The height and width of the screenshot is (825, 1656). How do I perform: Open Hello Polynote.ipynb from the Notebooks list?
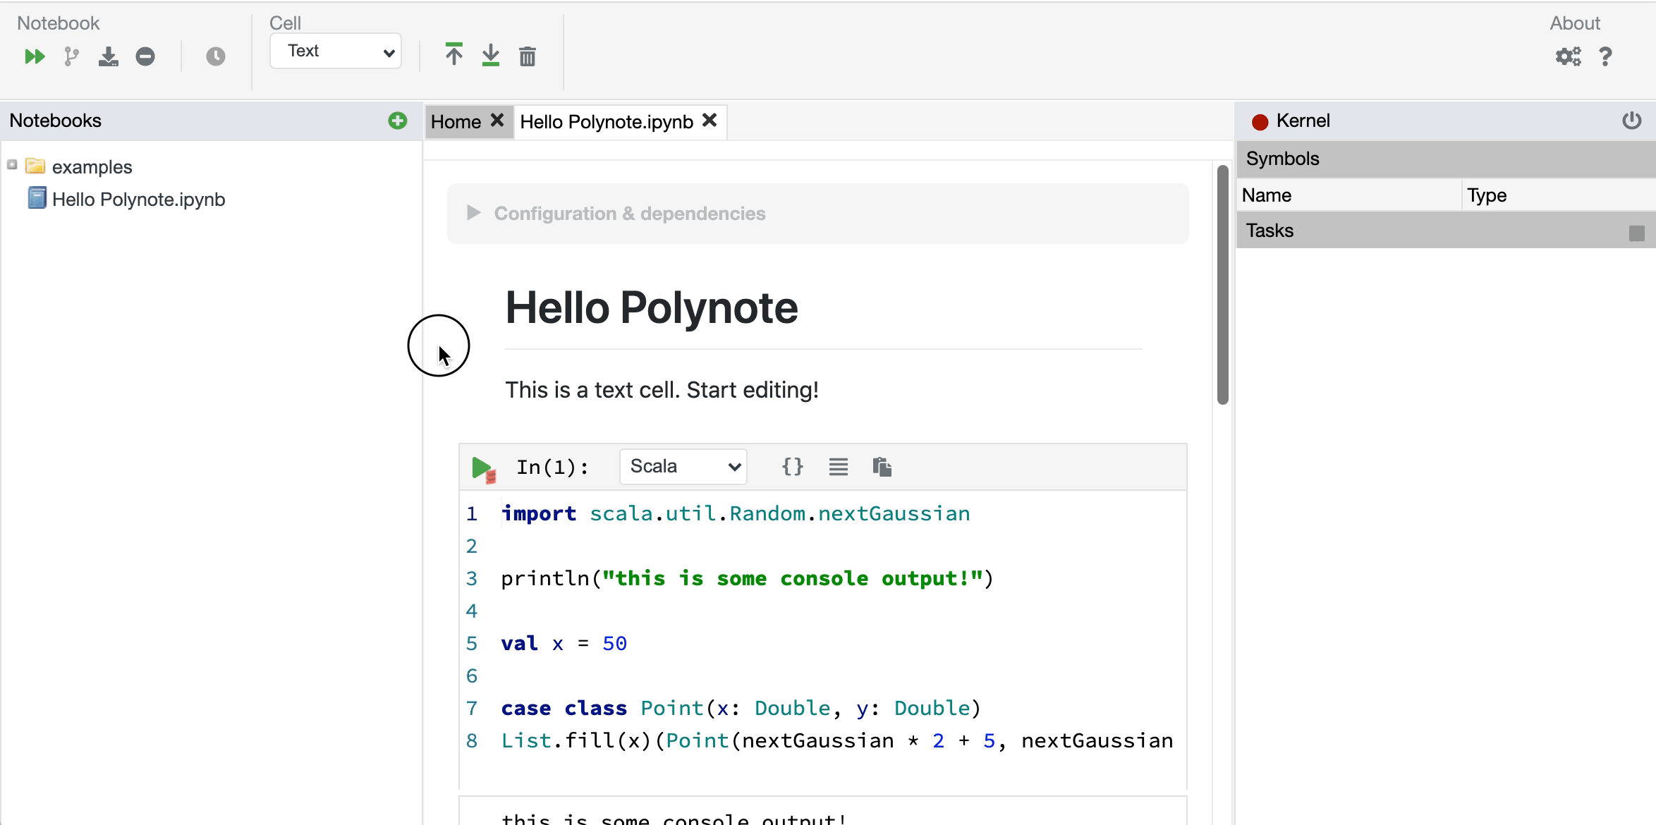point(138,198)
